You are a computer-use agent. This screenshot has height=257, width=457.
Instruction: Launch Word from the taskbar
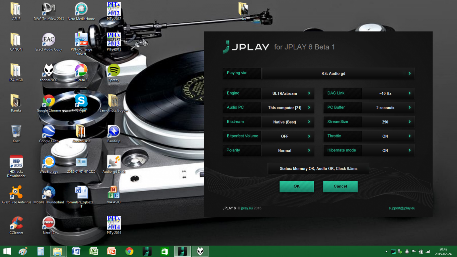[76, 251]
